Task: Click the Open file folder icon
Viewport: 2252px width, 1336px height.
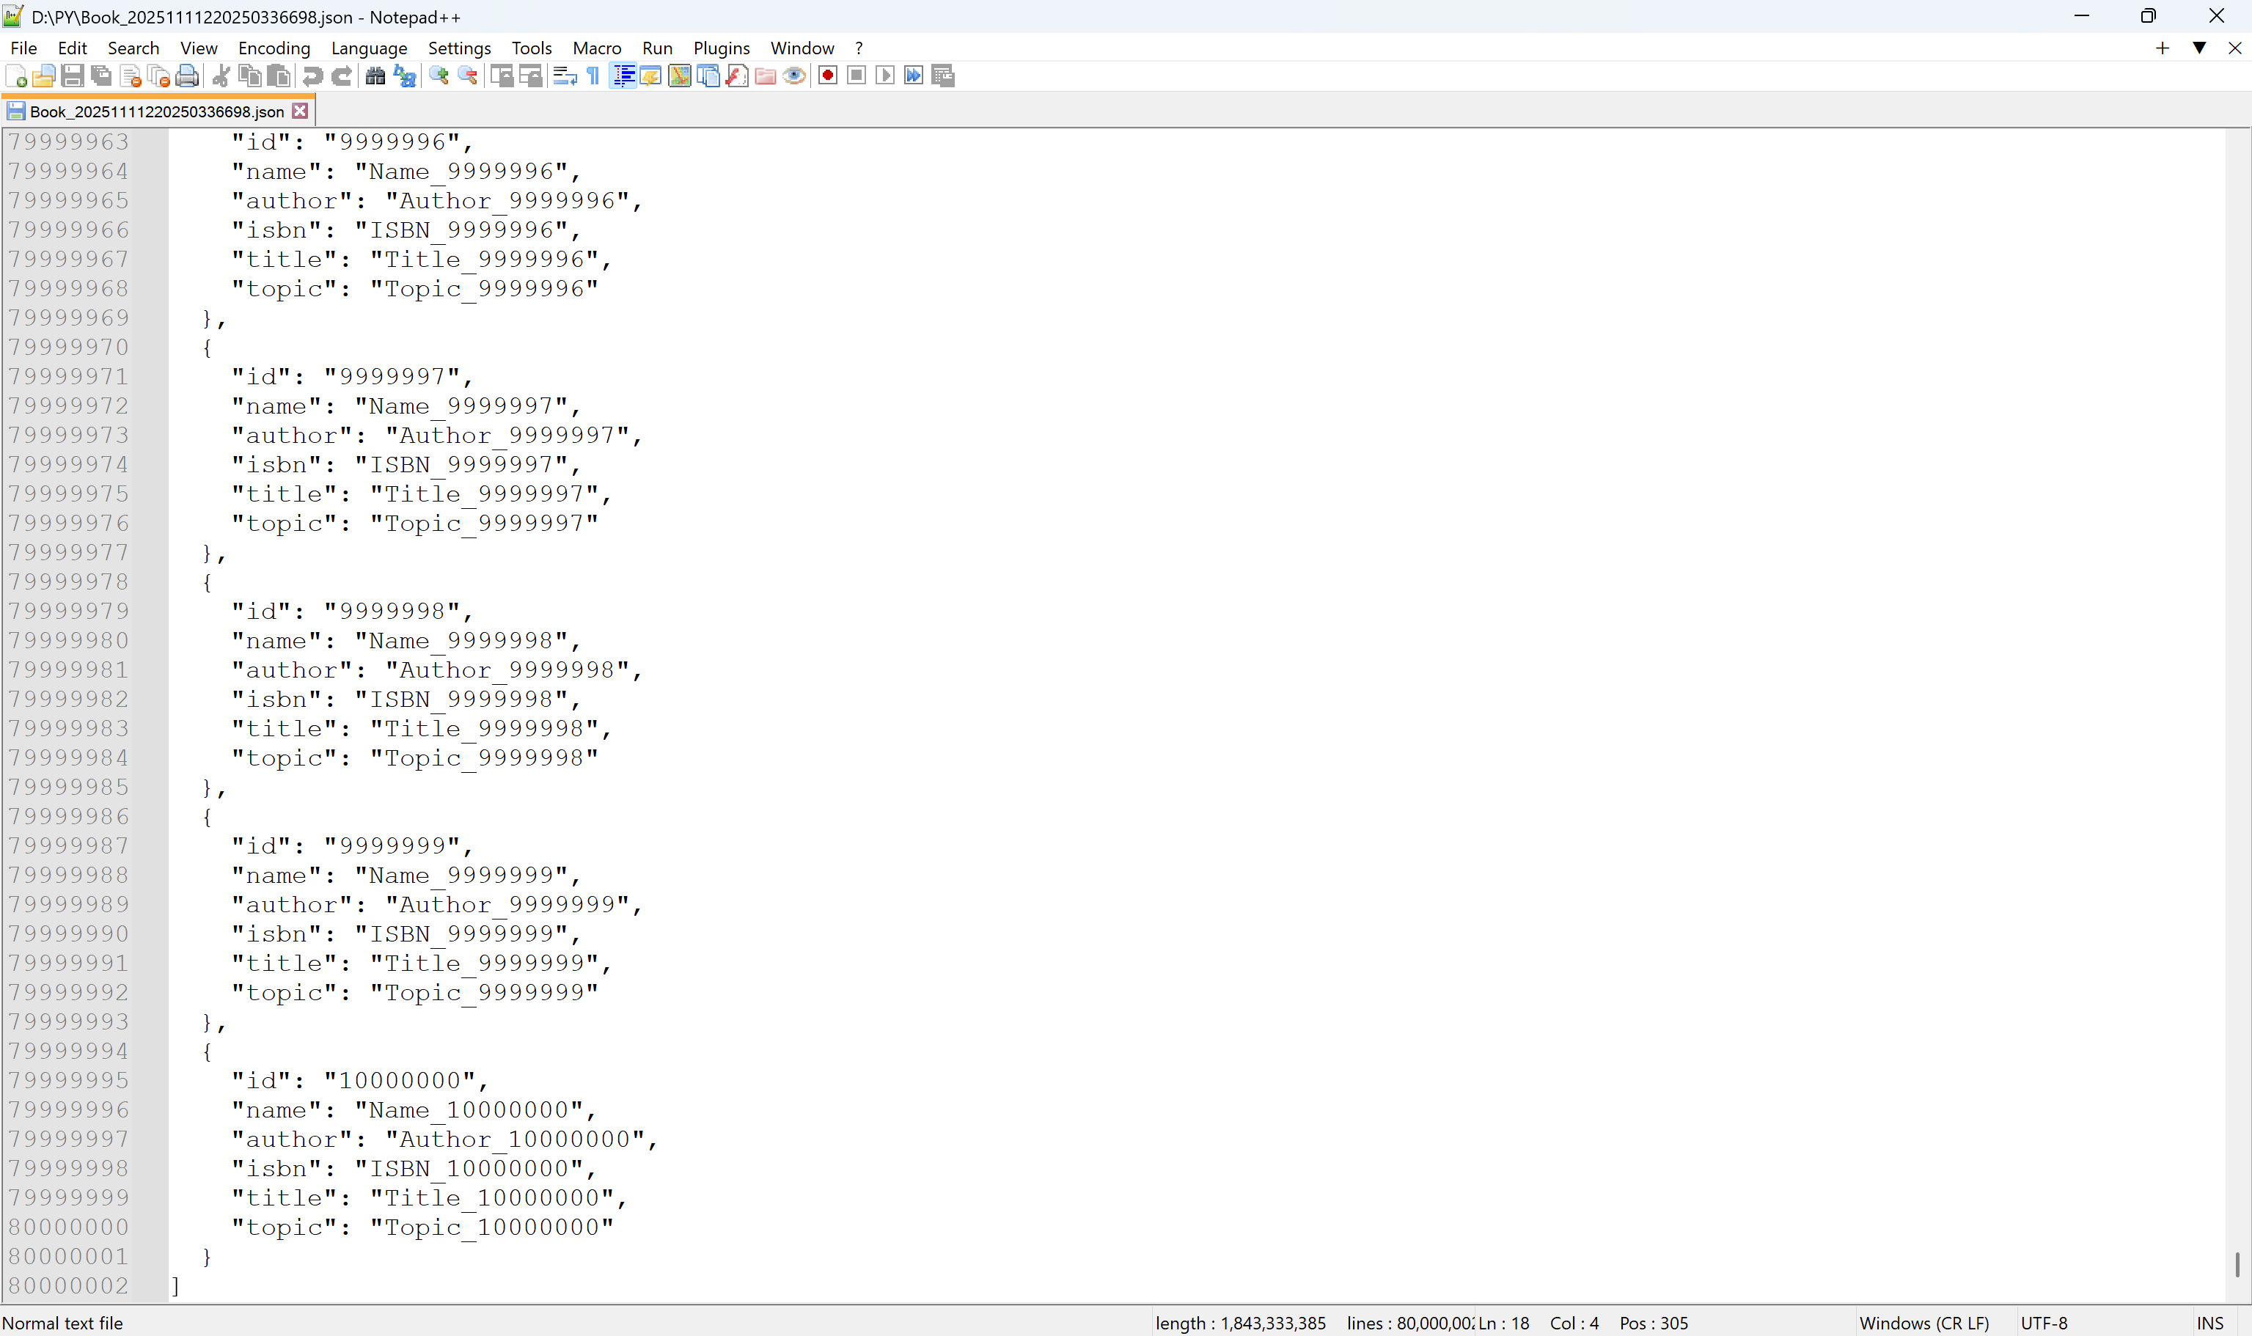Action: click(x=43, y=76)
